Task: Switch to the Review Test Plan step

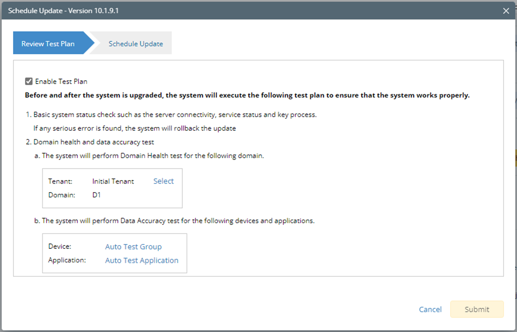Action: point(48,44)
